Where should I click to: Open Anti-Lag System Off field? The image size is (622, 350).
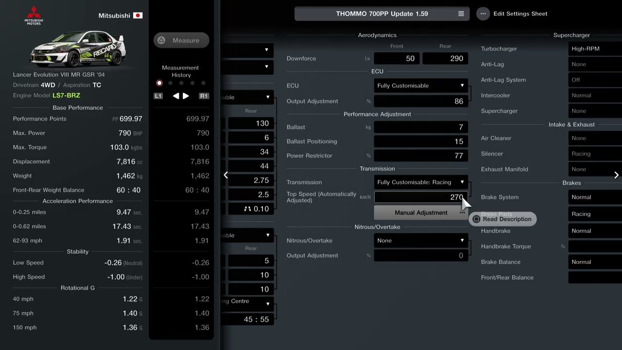pos(595,80)
